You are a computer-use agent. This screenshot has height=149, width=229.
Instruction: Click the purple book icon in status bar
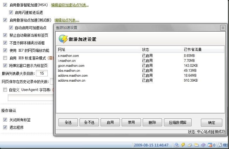click(x=203, y=145)
